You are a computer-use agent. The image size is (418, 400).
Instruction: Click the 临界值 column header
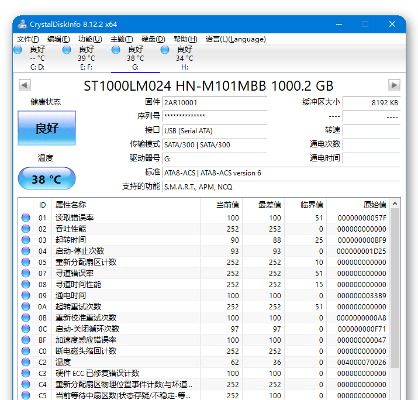point(306,205)
